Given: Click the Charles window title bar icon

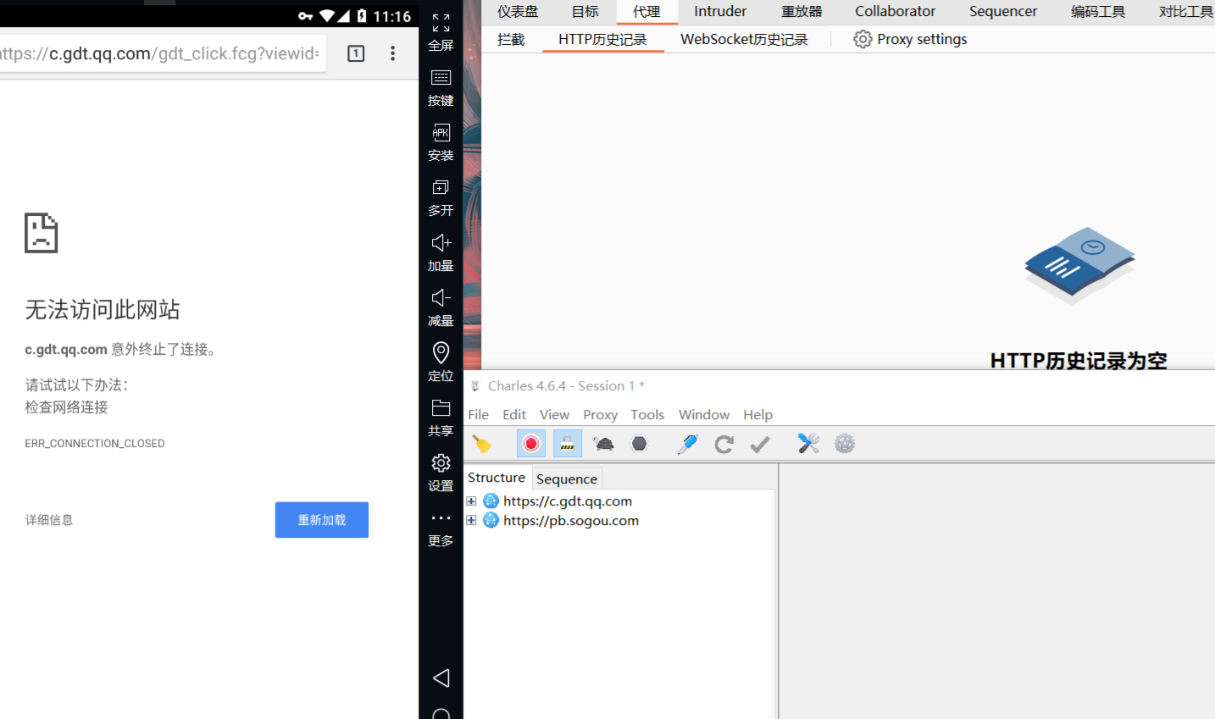Looking at the screenshot, I should pyautogui.click(x=475, y=386).
